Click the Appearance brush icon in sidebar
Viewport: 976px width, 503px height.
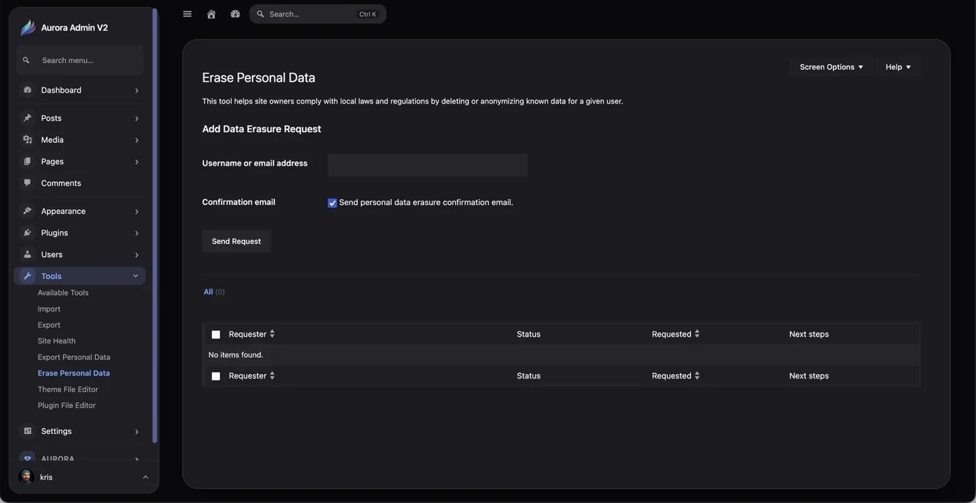[28, 211]
